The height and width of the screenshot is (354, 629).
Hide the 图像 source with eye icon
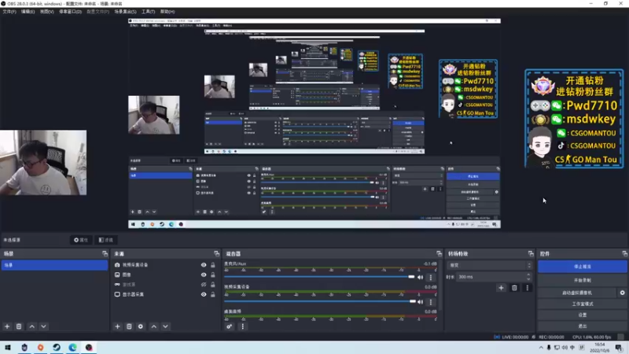tap(204, 275)
